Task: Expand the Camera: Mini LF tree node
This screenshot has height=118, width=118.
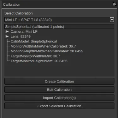Action: pos(7,31)
